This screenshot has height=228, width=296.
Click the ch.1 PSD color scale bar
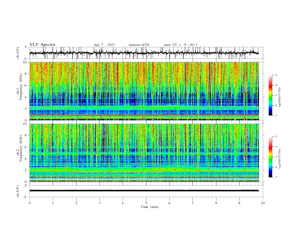click(x=270, y=95)
